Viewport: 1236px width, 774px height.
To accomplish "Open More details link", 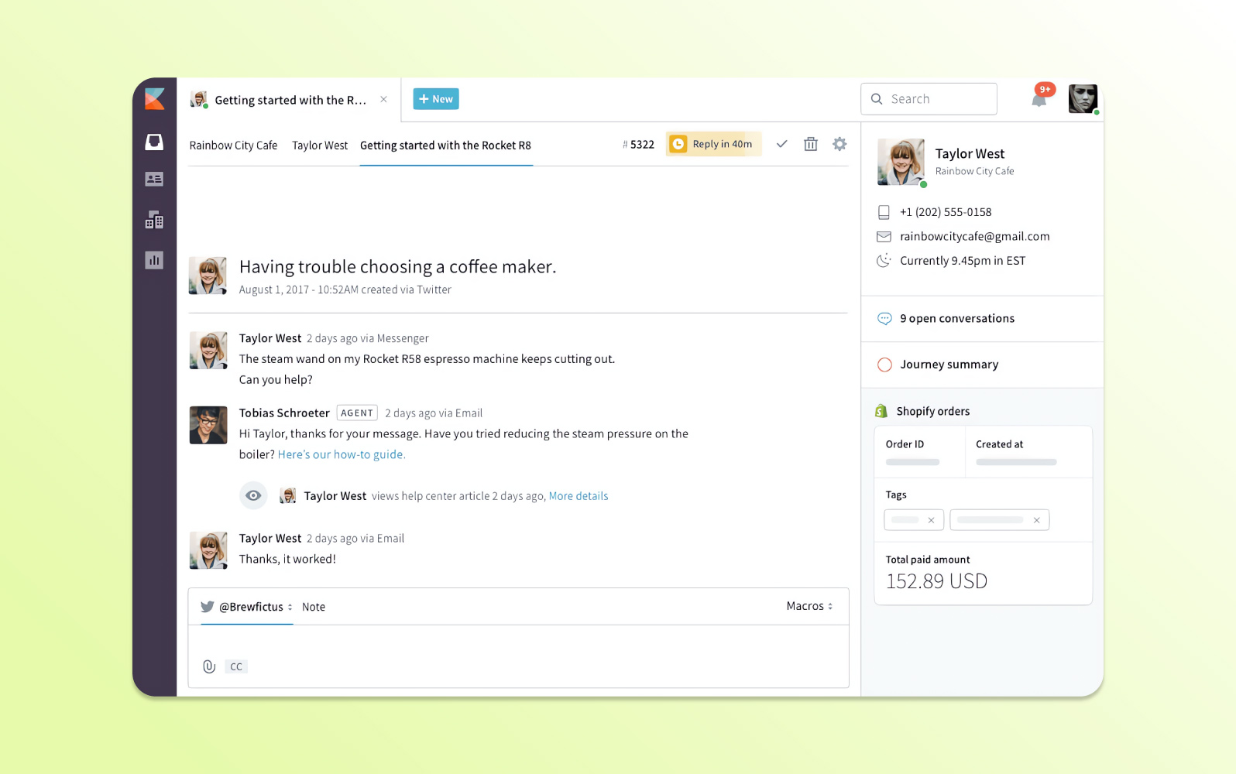I will [579, 496].
